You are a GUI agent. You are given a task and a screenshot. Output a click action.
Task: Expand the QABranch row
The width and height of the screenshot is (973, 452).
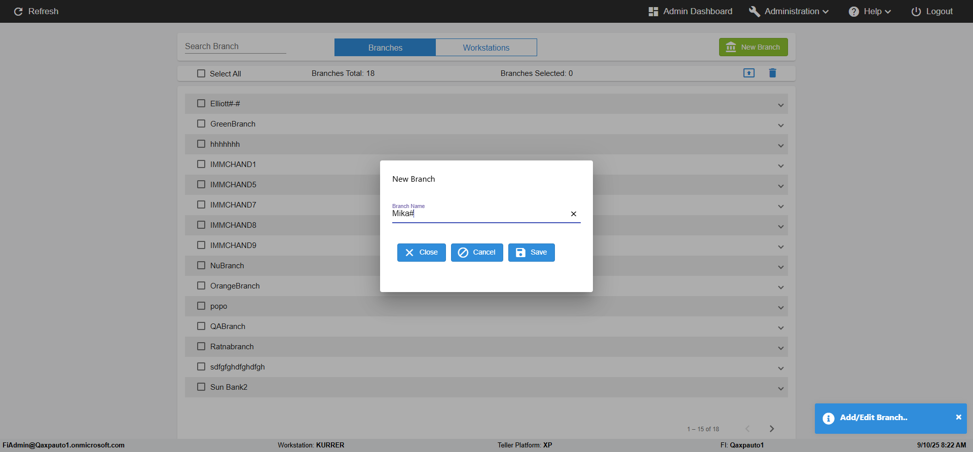point(781,328)
